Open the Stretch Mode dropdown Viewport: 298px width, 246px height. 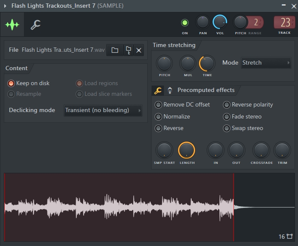click(266, 62)
